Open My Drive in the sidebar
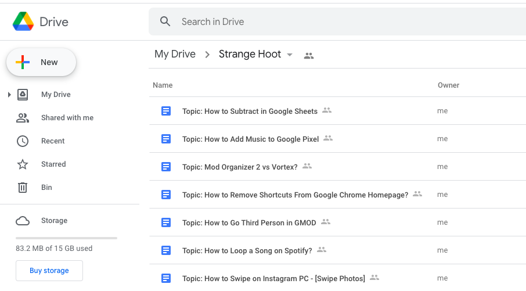Viewport: 526px width, 291px height. point(56,95)
